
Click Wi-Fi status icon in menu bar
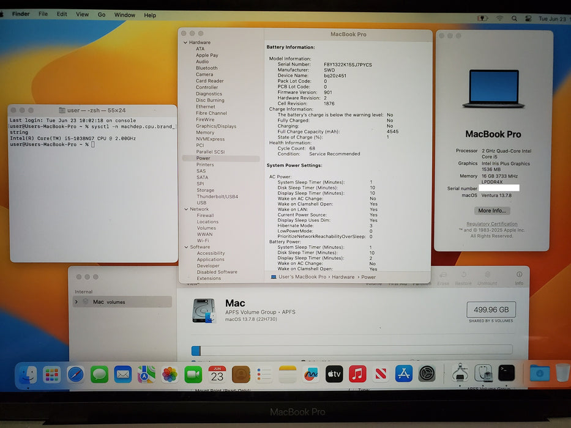(x=499, y=18)
